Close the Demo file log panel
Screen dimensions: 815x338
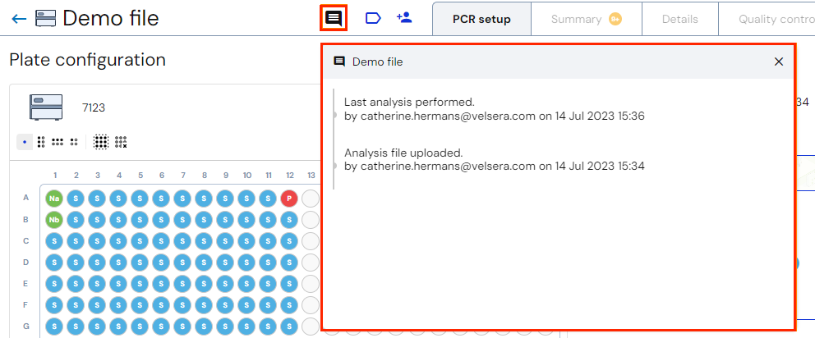point(779,62)
